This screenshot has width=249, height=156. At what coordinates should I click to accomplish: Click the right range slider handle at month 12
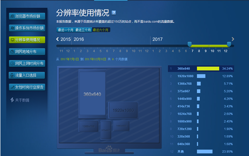point(229,44)
